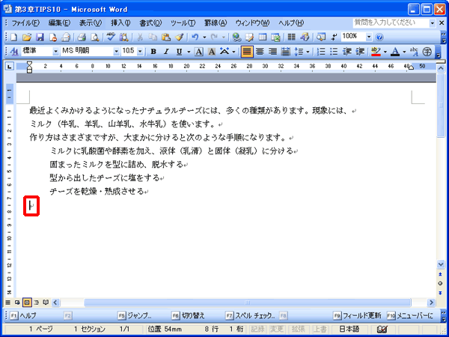Open Word Help with the question mark icon
The image size is (449, 337).
[x=379, y=37]
